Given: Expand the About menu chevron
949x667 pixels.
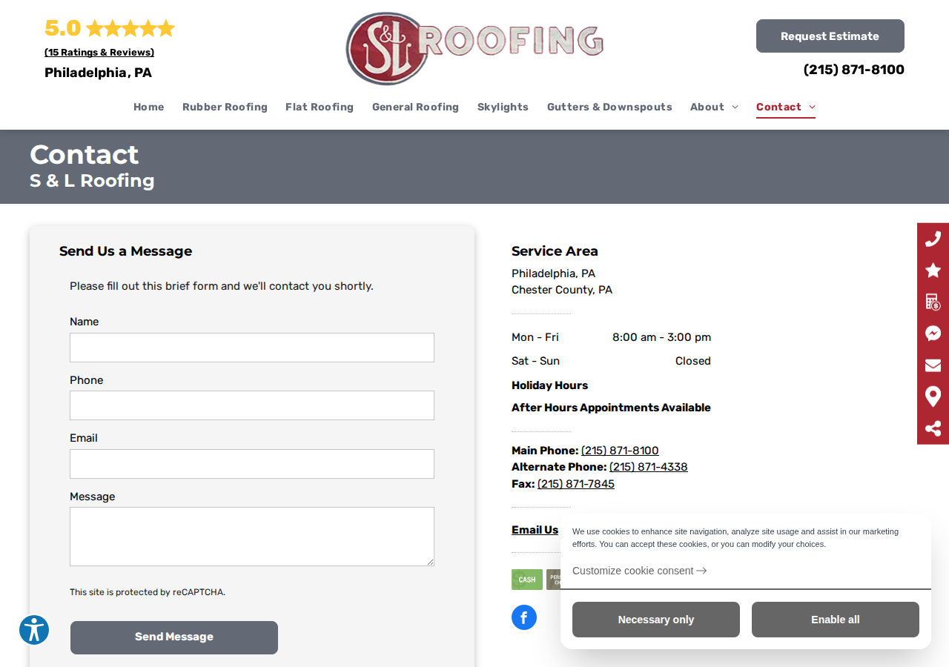Looking at the screenshot, I should tap(735, 107).
